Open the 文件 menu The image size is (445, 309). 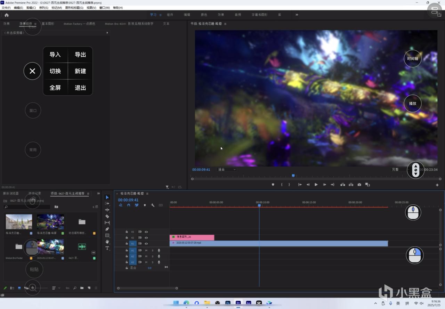click(x=6, y=8)
